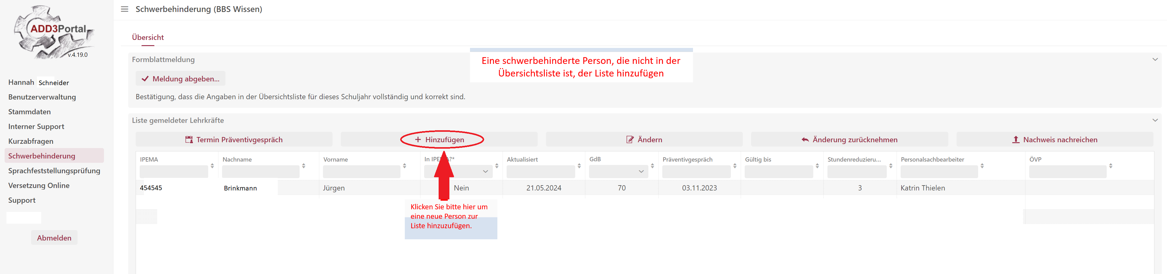Screen dimensions: 1167x274
Task: Sort the Vorname column
Action: click(404, 166)
